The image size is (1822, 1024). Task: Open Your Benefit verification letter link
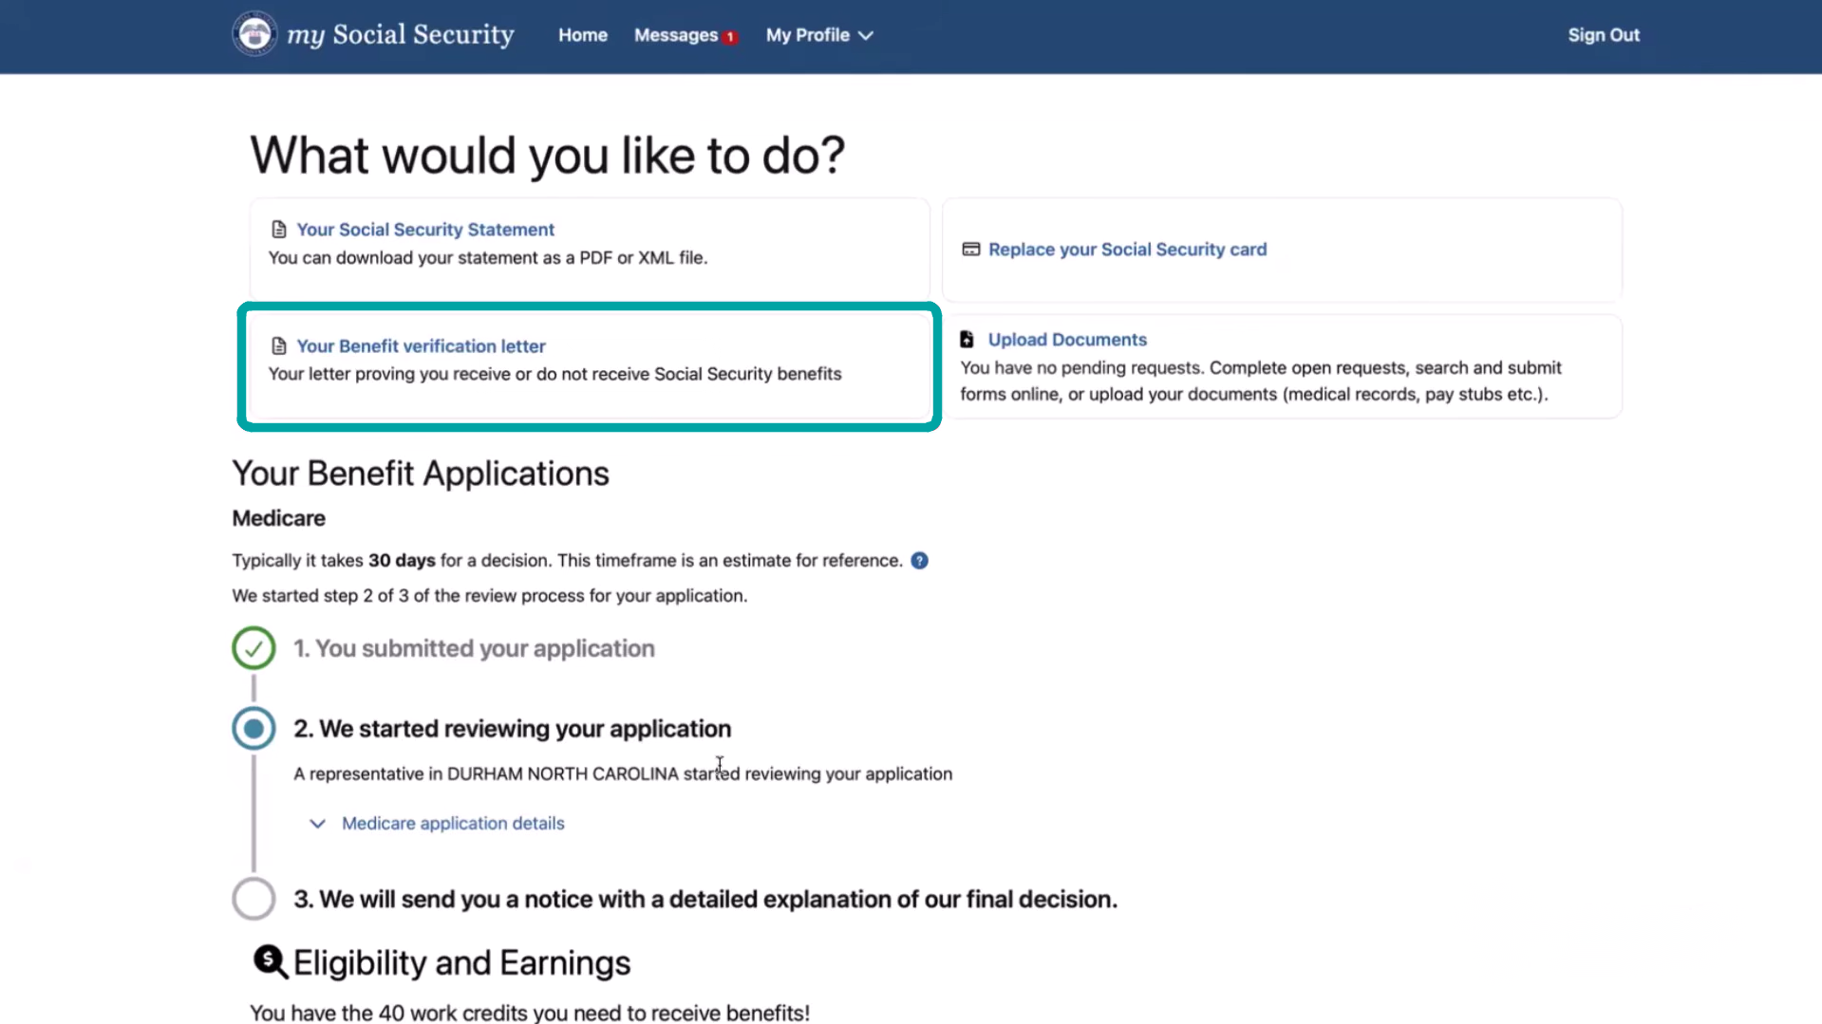pos(421,346)
